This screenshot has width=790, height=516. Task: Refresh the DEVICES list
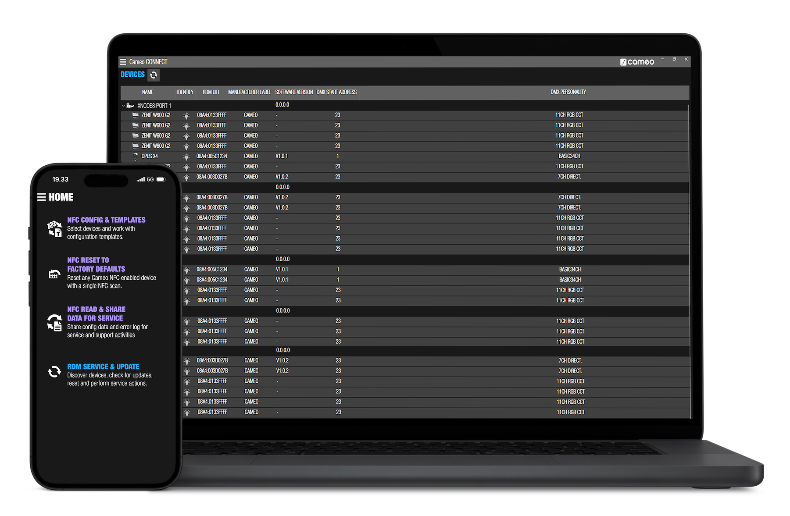click(x=154, y=75)
